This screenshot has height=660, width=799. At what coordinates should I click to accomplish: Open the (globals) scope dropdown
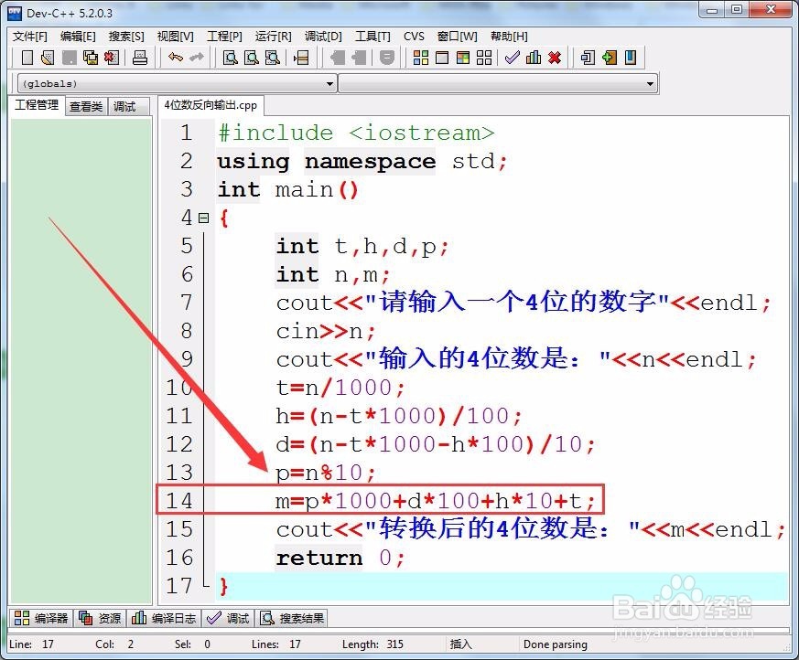coord(178,83)
